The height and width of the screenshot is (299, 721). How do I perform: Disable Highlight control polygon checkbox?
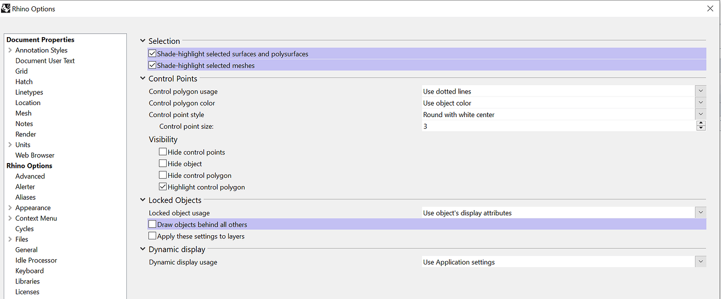point(163,187)
